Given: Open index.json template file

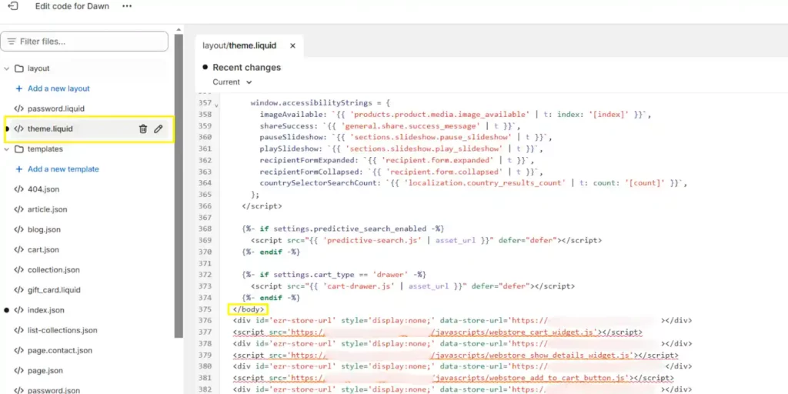Looking at the screenshot, I should coord(46,310).
